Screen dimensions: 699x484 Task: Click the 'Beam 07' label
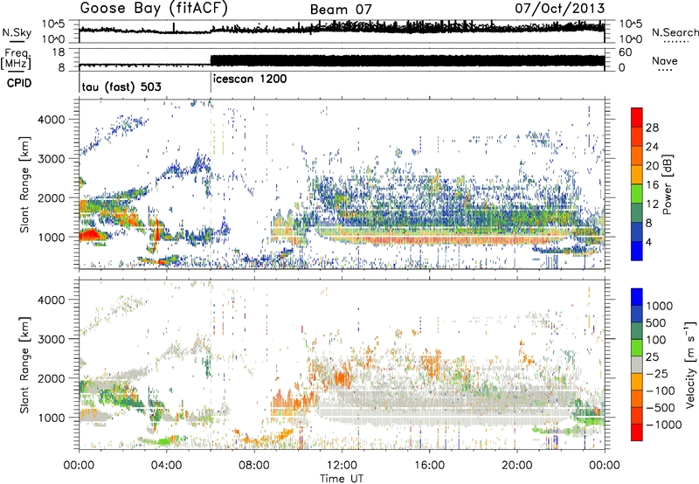tap(341, 9)
